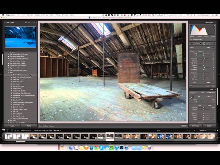Open the Filters Off dropdown
Viewport: 220px width, 165px height.
tap(207, 130)
